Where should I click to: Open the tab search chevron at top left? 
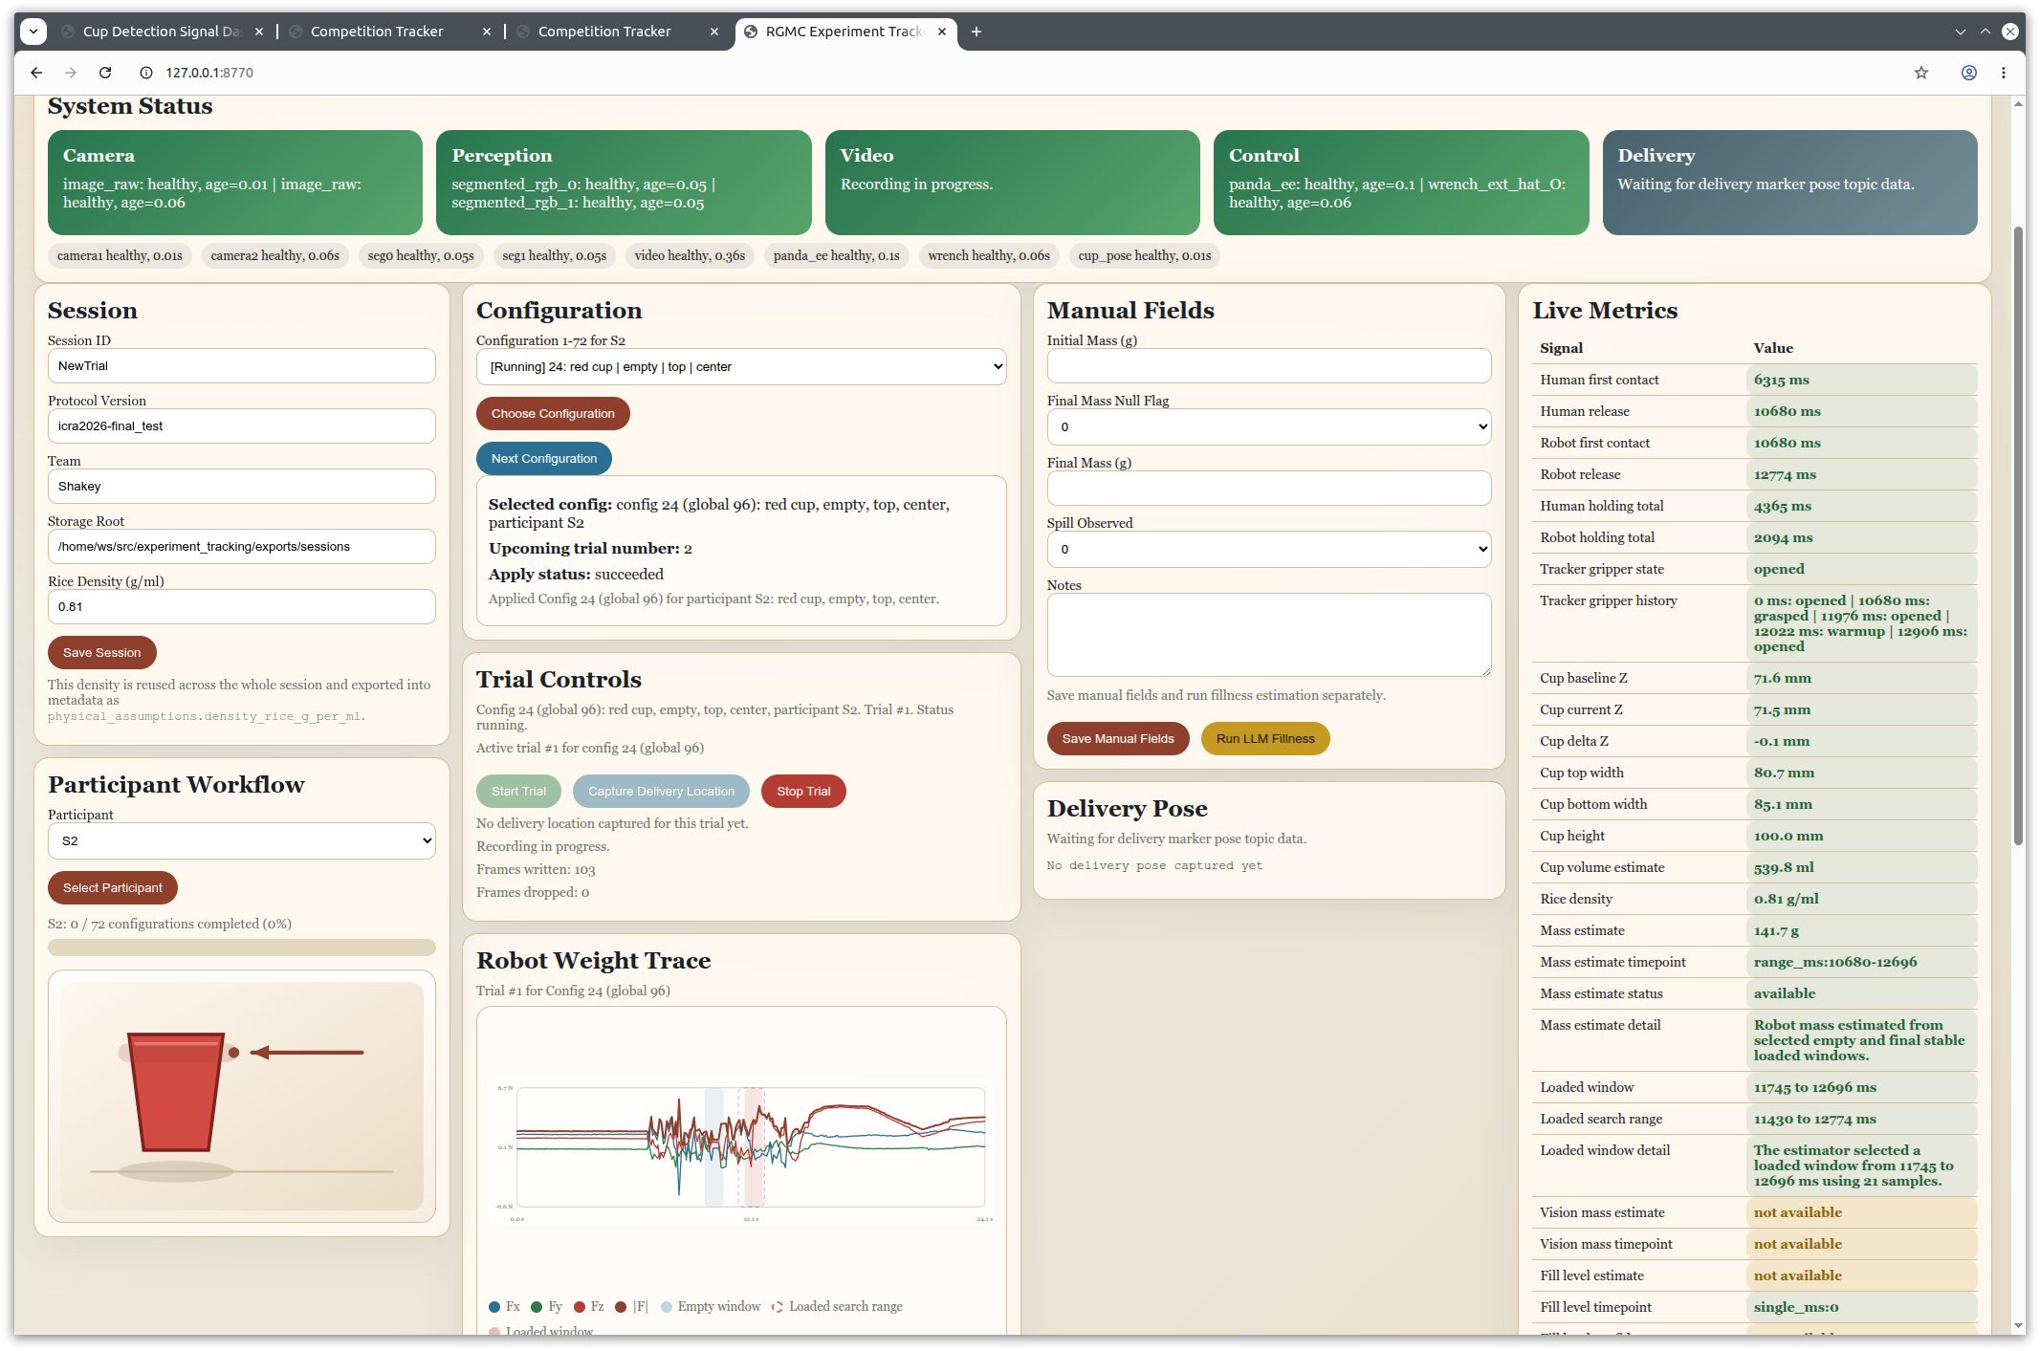pos(33,32)
